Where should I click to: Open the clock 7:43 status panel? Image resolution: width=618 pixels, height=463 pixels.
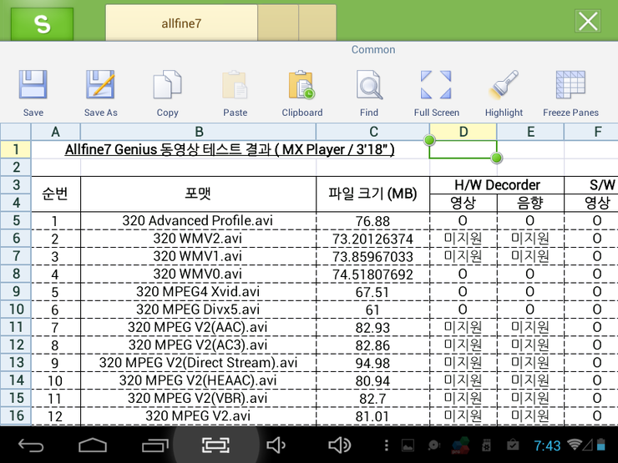[547, 445]
